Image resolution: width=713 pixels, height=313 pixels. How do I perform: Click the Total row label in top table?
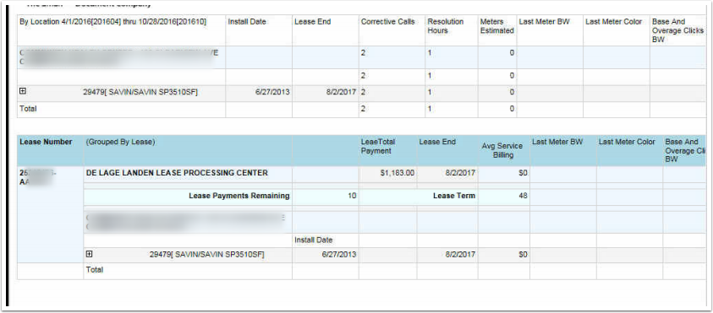(28, 109)
